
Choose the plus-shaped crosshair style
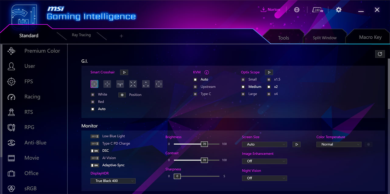click(107, 84)
